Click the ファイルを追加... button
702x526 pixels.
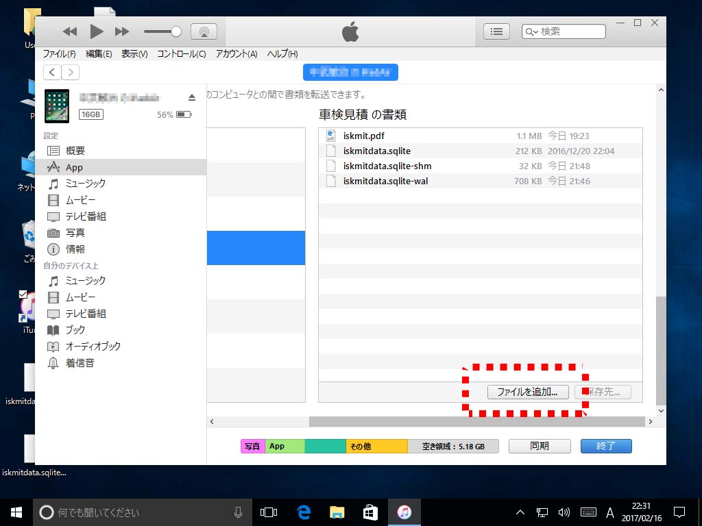coord(527,392)
